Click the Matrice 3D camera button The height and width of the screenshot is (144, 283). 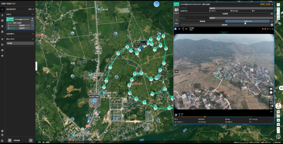click(x=248, y=21)
